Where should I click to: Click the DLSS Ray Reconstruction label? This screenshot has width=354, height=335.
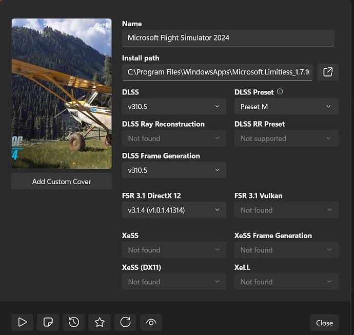163,124
